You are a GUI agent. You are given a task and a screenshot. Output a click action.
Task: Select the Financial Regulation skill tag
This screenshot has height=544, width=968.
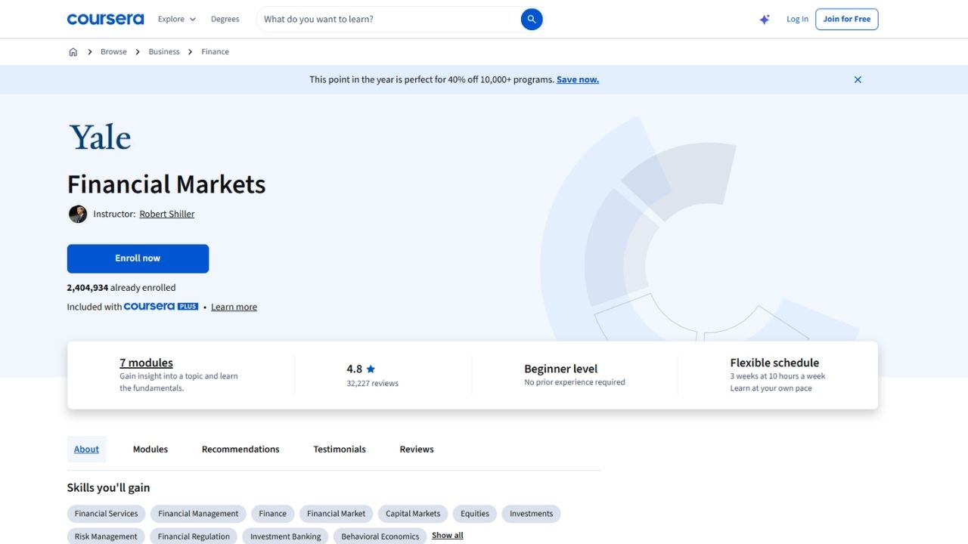point(194,536)
